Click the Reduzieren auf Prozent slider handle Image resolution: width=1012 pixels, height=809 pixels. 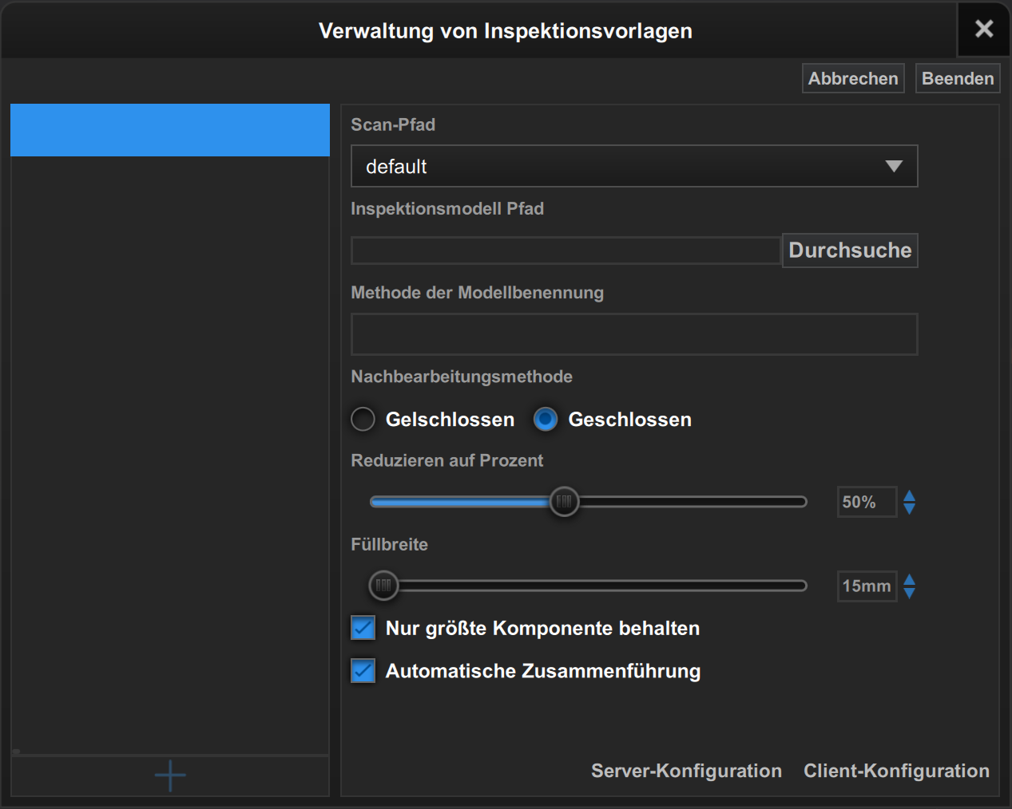tap(564, 502)
